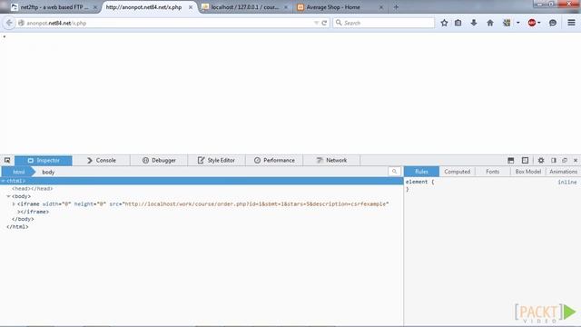The height and width of the screenshot is (327, 581).
Task: Open Adblock Plus dropdown arrow
Action: coord(539,23)
